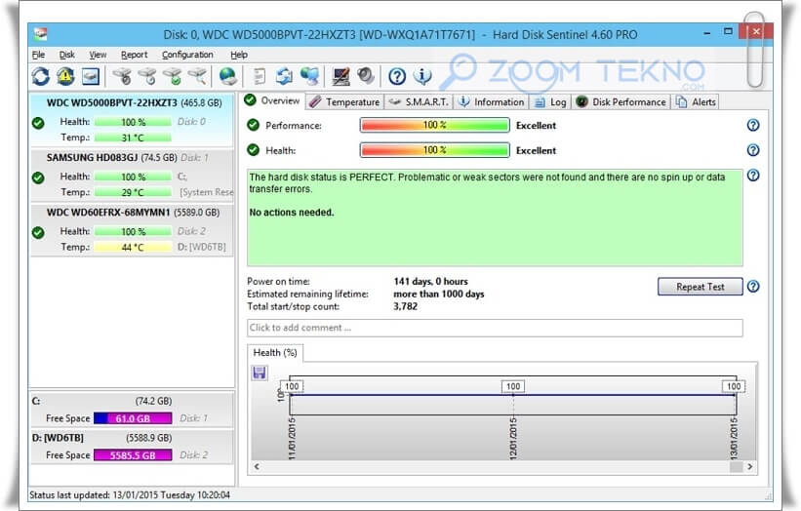The height and width of the screenshot is (511, 801).
Task: Click the speaker acoustic toolbar icon
Action: pos(366,75)
